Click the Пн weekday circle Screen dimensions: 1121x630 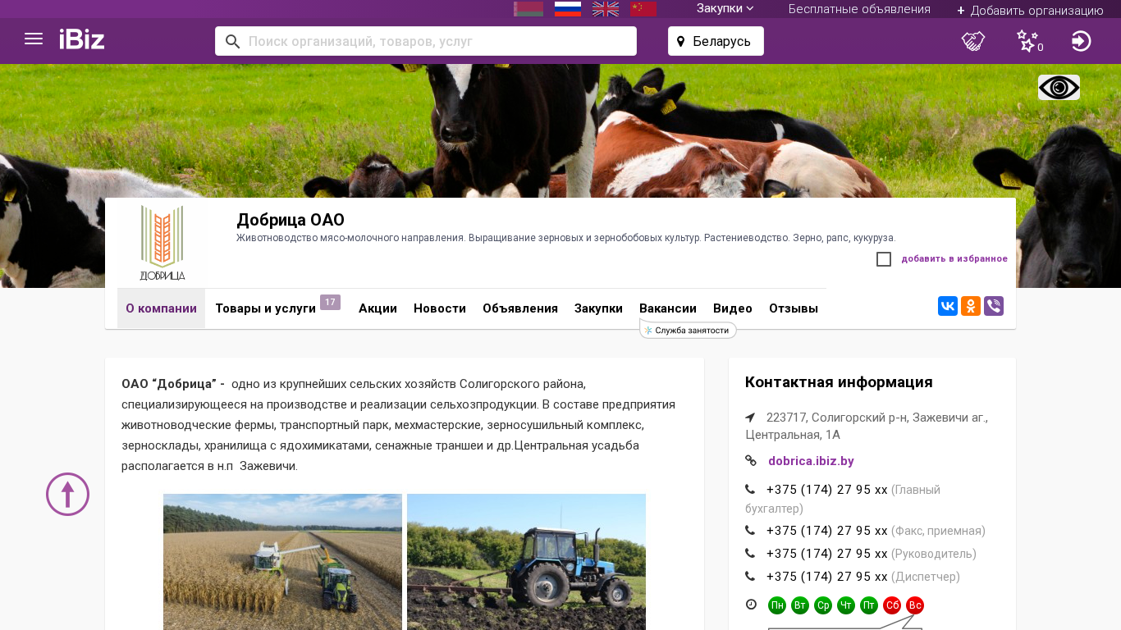click(x=777, y=605)
